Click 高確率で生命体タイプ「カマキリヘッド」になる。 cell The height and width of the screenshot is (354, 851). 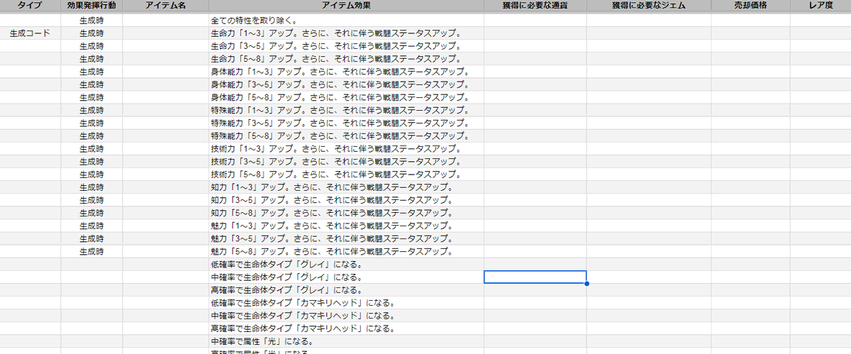pos(346,328)
